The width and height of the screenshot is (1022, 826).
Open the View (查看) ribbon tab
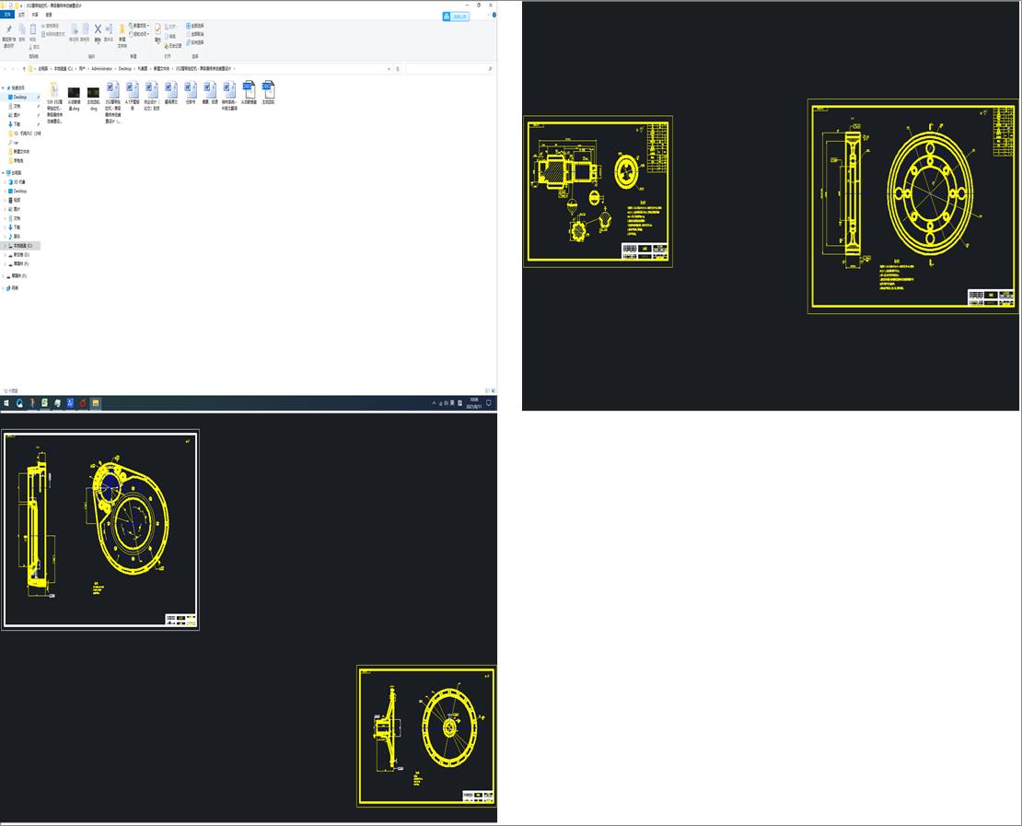pyautogui.click(x=49, y=15)
